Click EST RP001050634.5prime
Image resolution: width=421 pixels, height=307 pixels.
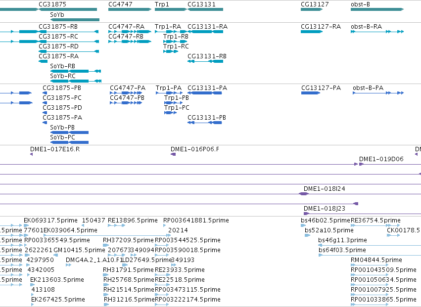[x=383, y=280]
